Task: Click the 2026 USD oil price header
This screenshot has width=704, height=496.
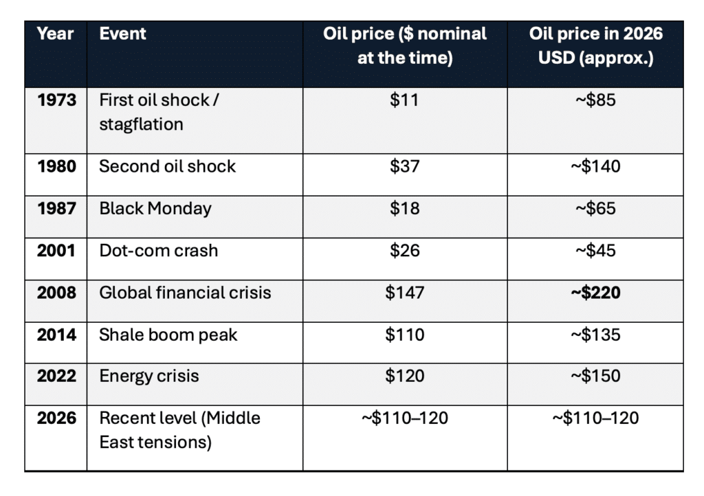Action: (x=595, y=46)
